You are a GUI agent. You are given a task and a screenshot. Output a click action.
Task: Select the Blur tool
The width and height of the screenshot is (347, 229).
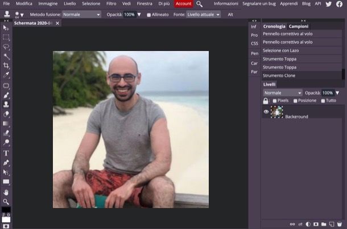pyautogui.click(x=6, y=133)
